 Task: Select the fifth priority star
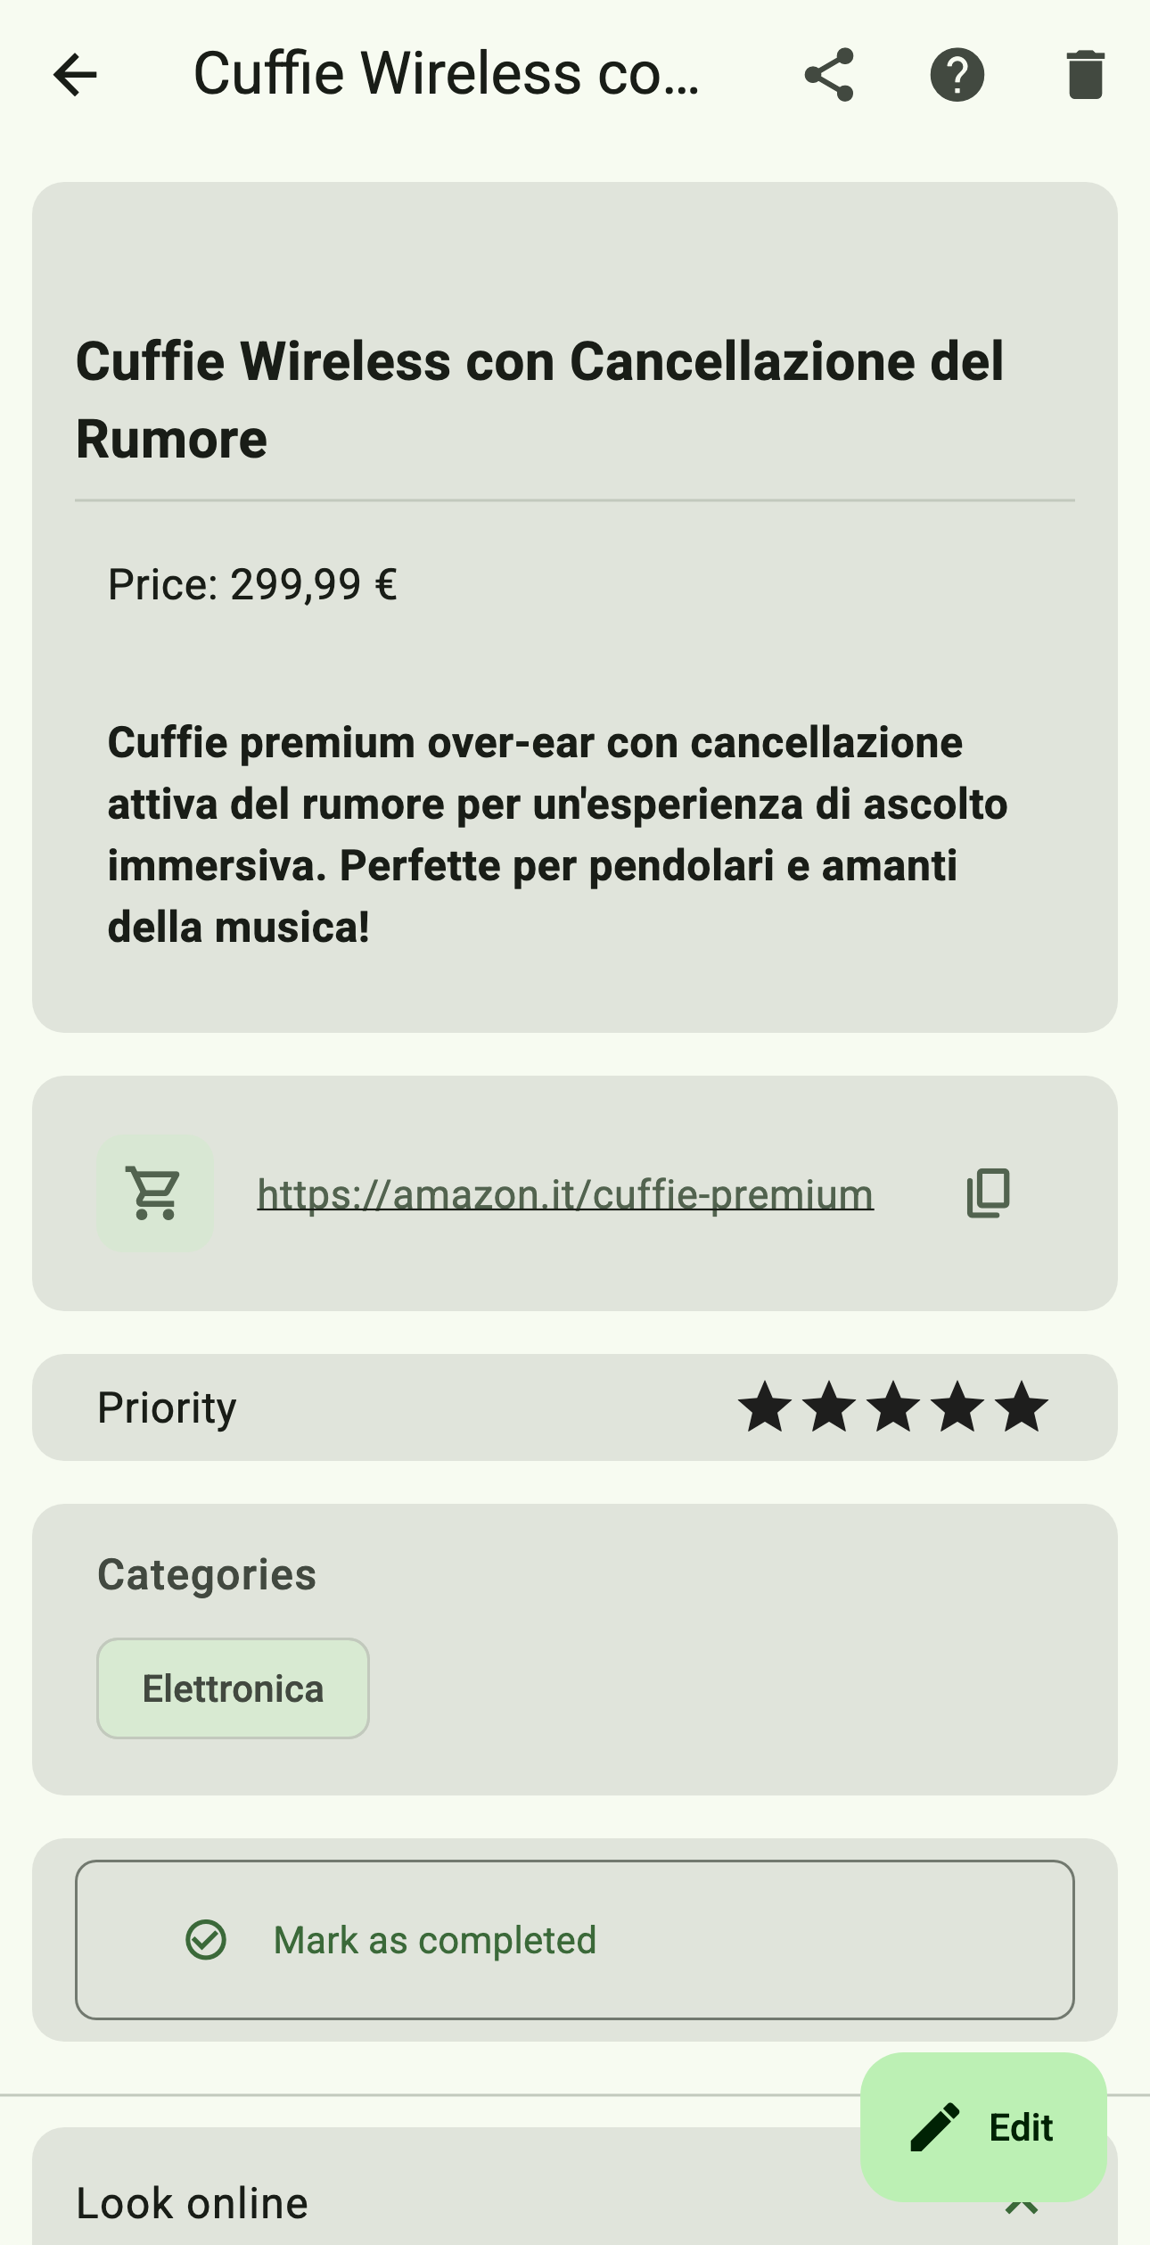coord(1022,1407)
